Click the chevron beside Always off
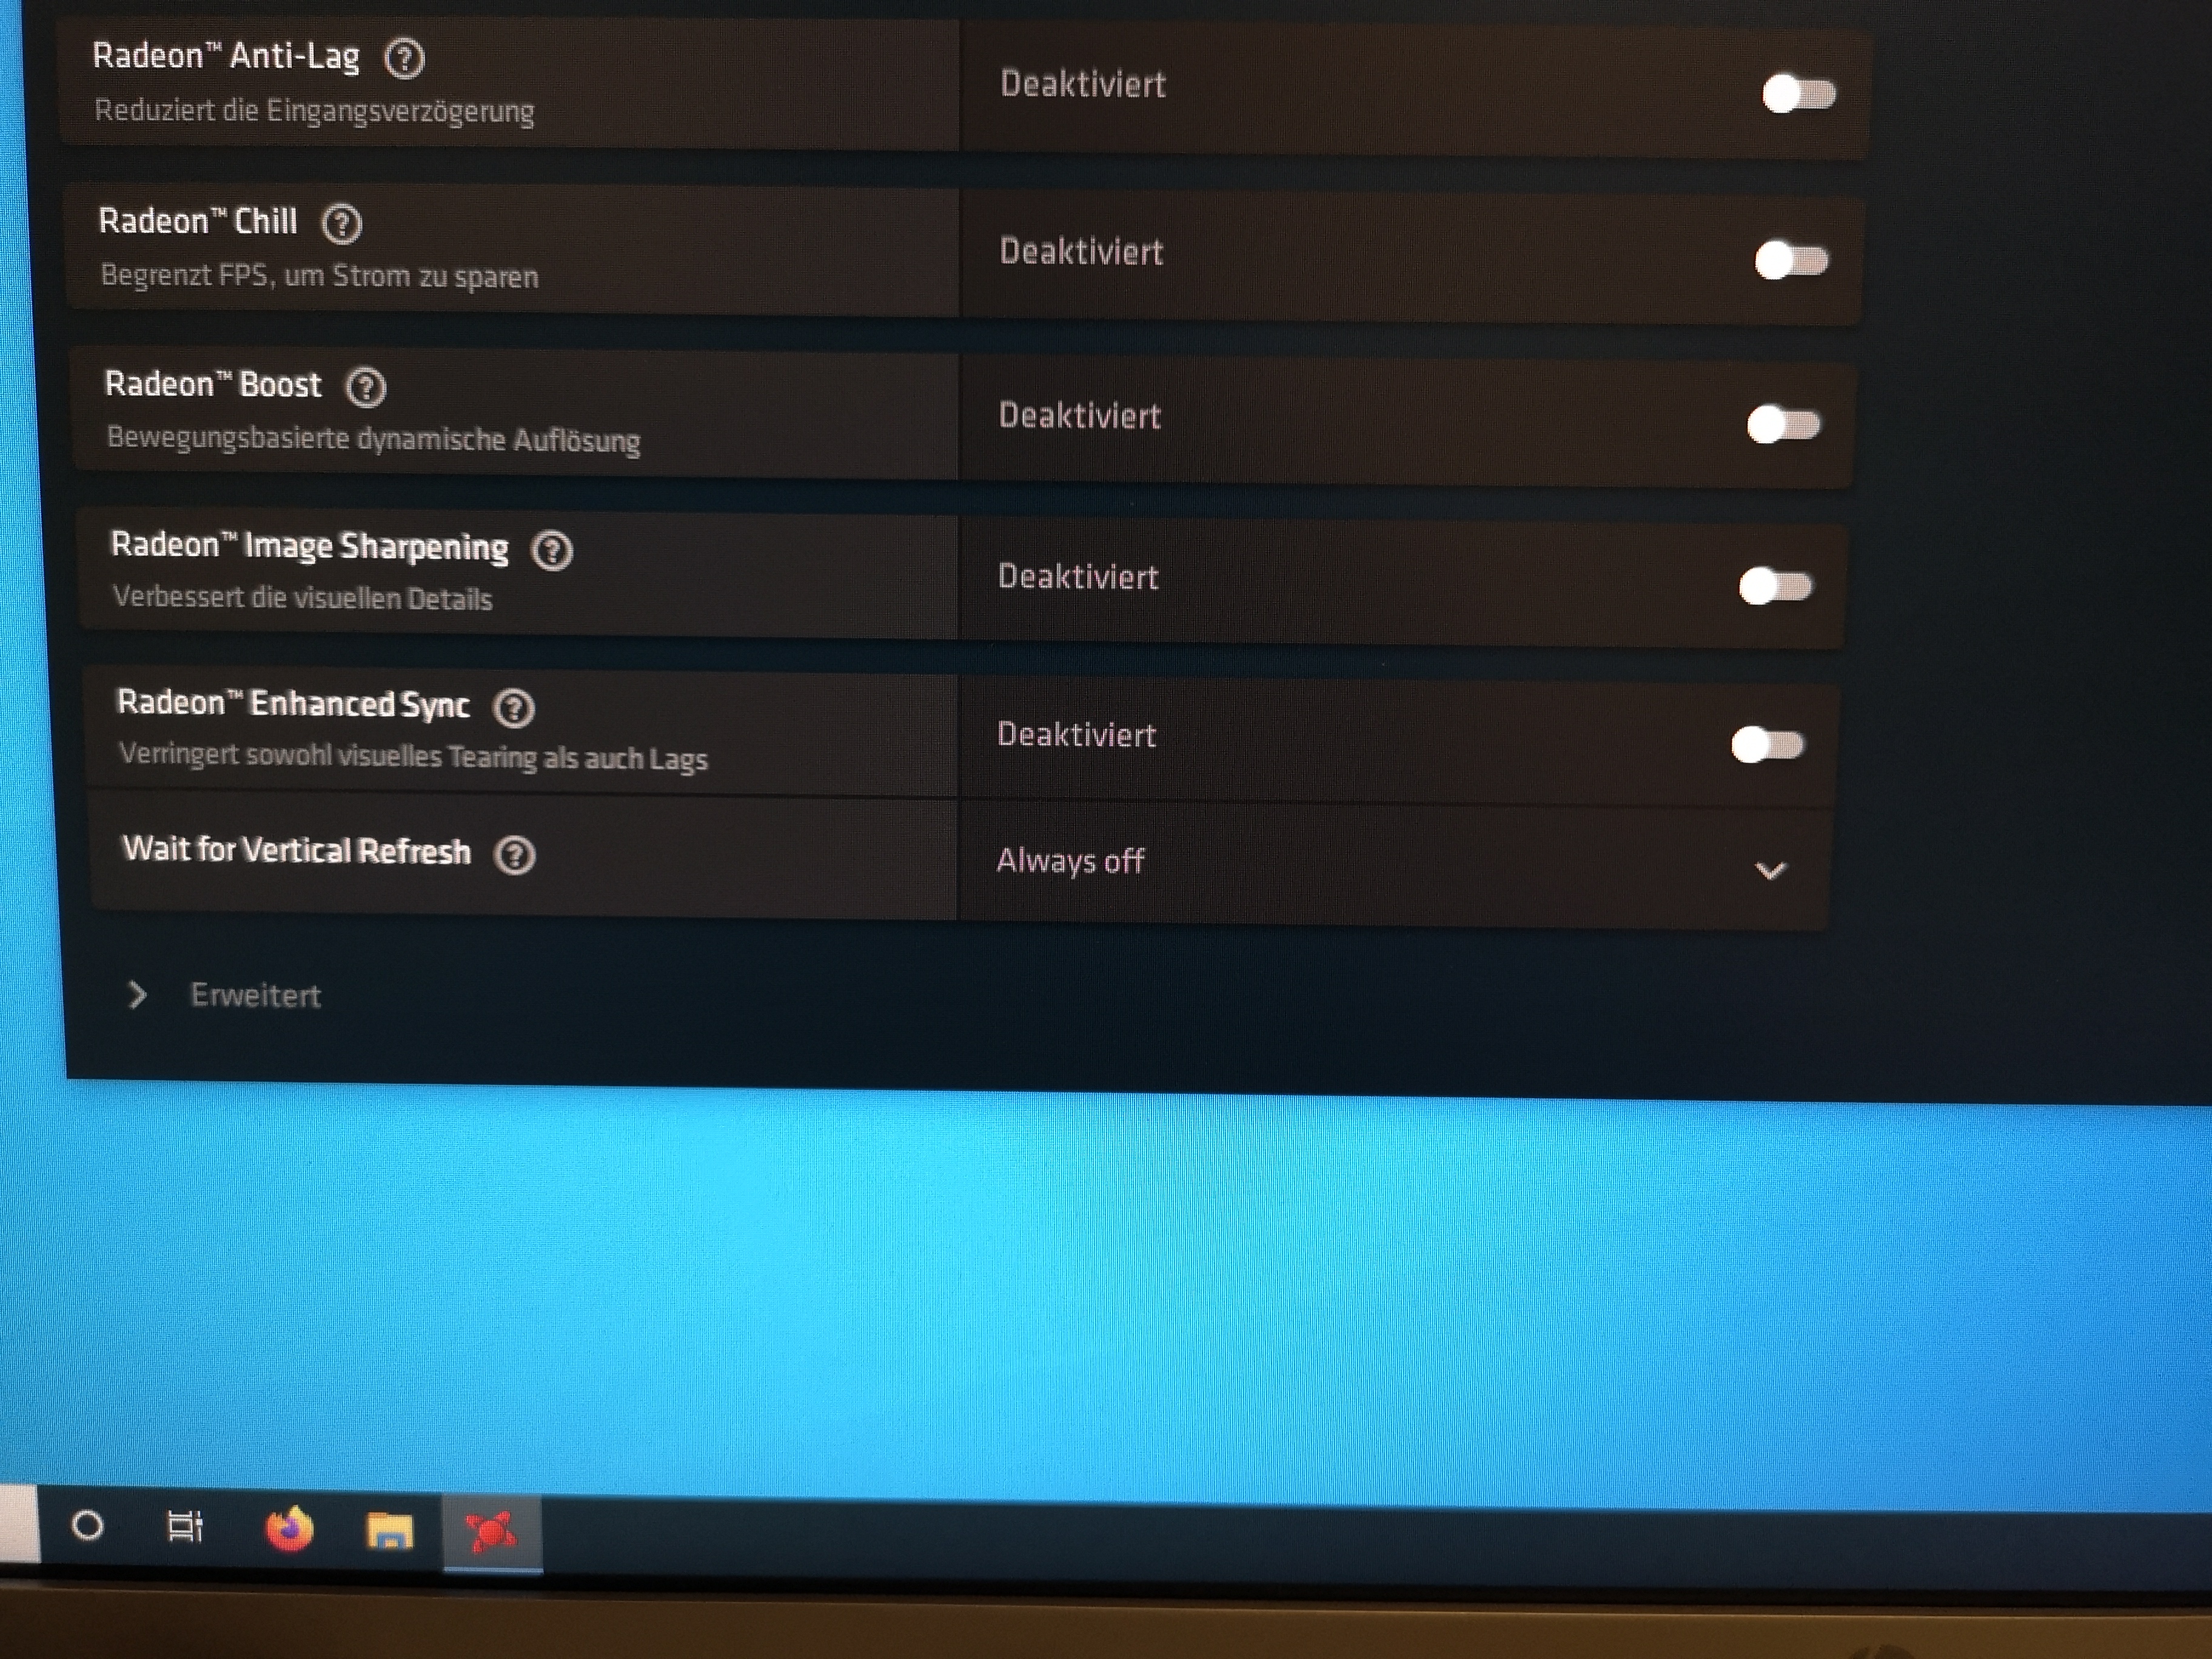The image size is (2212, 1659). [1770, 871]
